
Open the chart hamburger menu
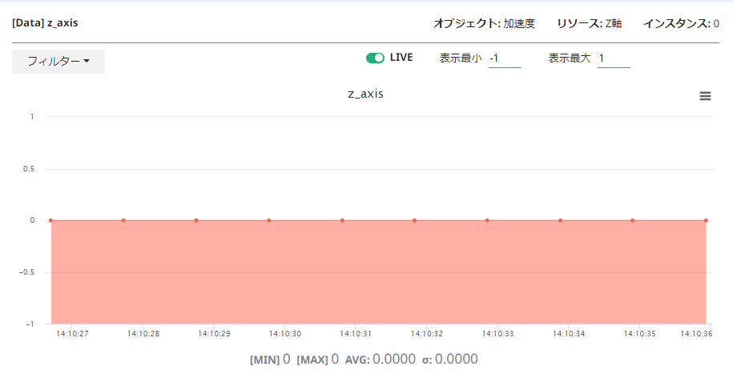point(705,96)
